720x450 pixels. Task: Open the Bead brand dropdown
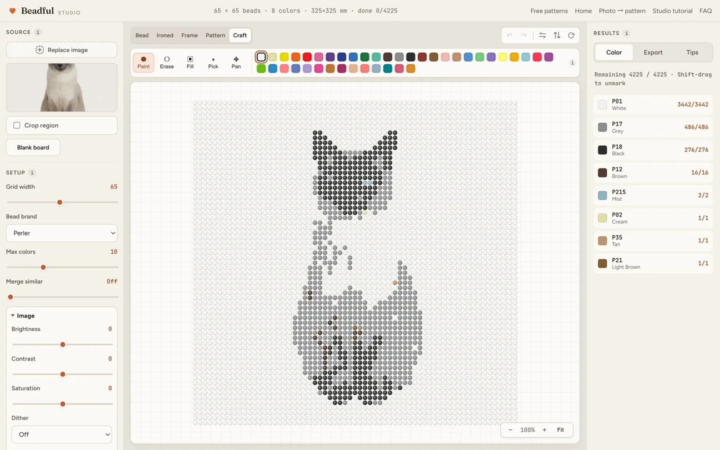(x=61, y=233)
